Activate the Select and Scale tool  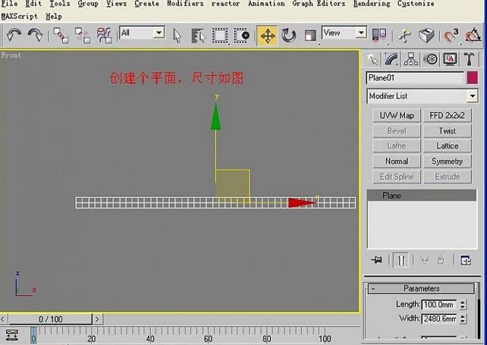pos(310,36)
